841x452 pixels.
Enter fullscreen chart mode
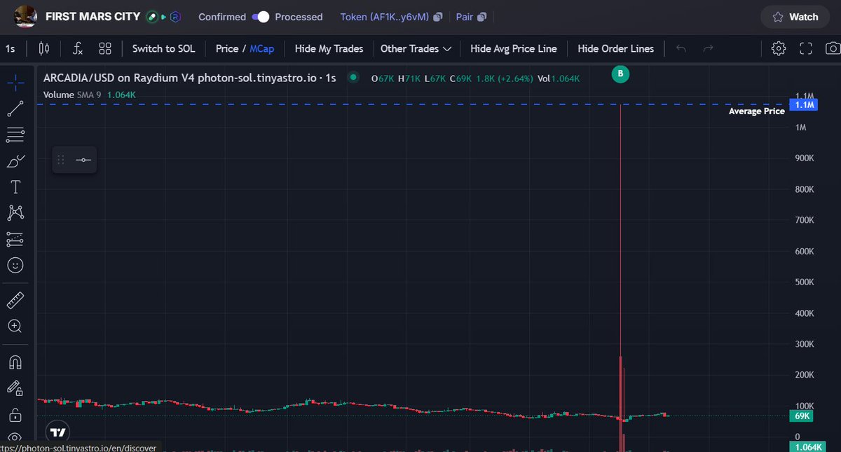click(806, 48)
